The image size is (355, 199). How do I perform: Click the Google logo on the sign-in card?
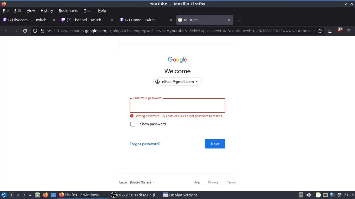point(177,60)
